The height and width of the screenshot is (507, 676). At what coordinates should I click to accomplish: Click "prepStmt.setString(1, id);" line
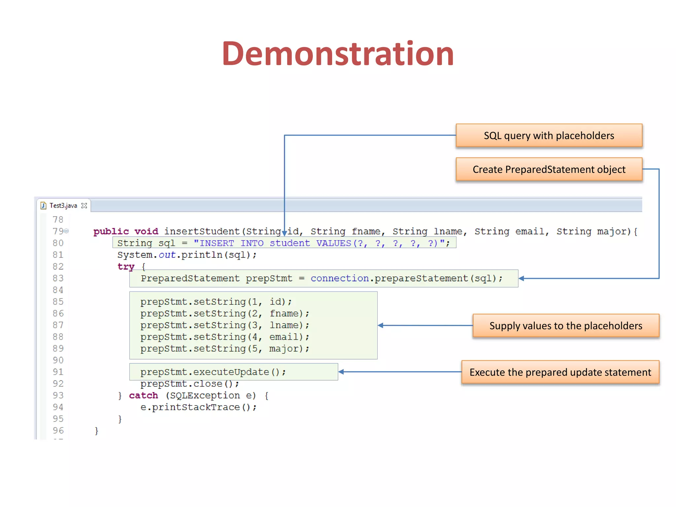216,302
